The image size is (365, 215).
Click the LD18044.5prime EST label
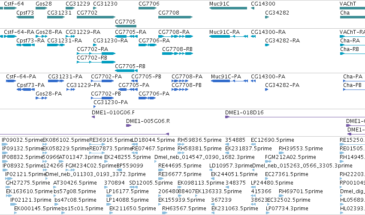pos(153,140)
